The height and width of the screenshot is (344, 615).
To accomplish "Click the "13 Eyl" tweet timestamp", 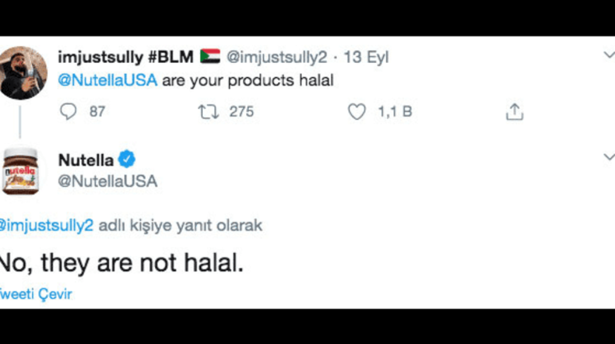I will (x=366, y=57).
